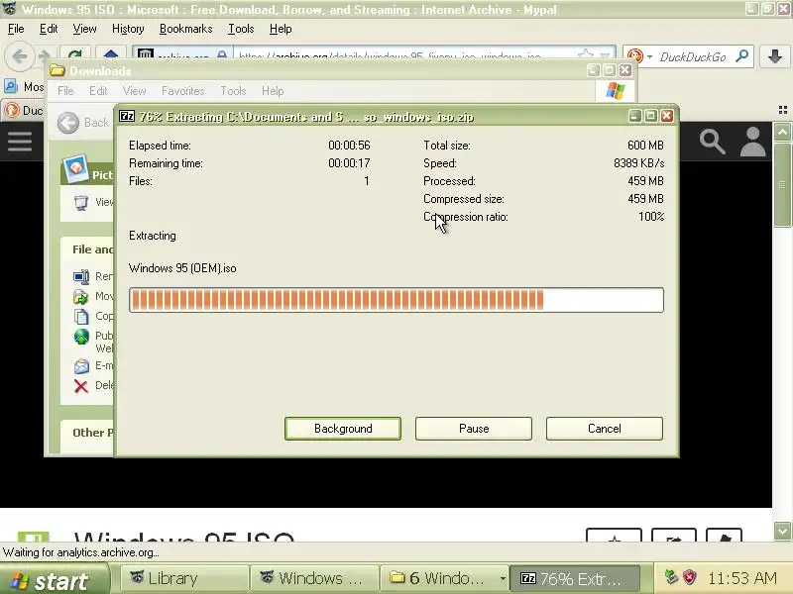
Task: Click the extraction progress bar
Action: (396, 300)
